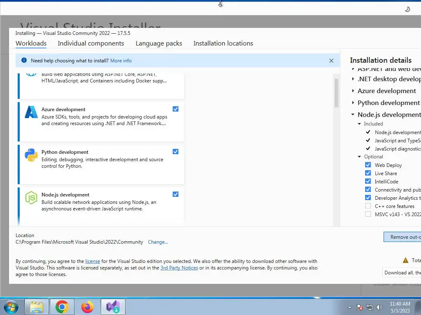Click the included JavaScript and TypeScript item

(x=398, y=141)
